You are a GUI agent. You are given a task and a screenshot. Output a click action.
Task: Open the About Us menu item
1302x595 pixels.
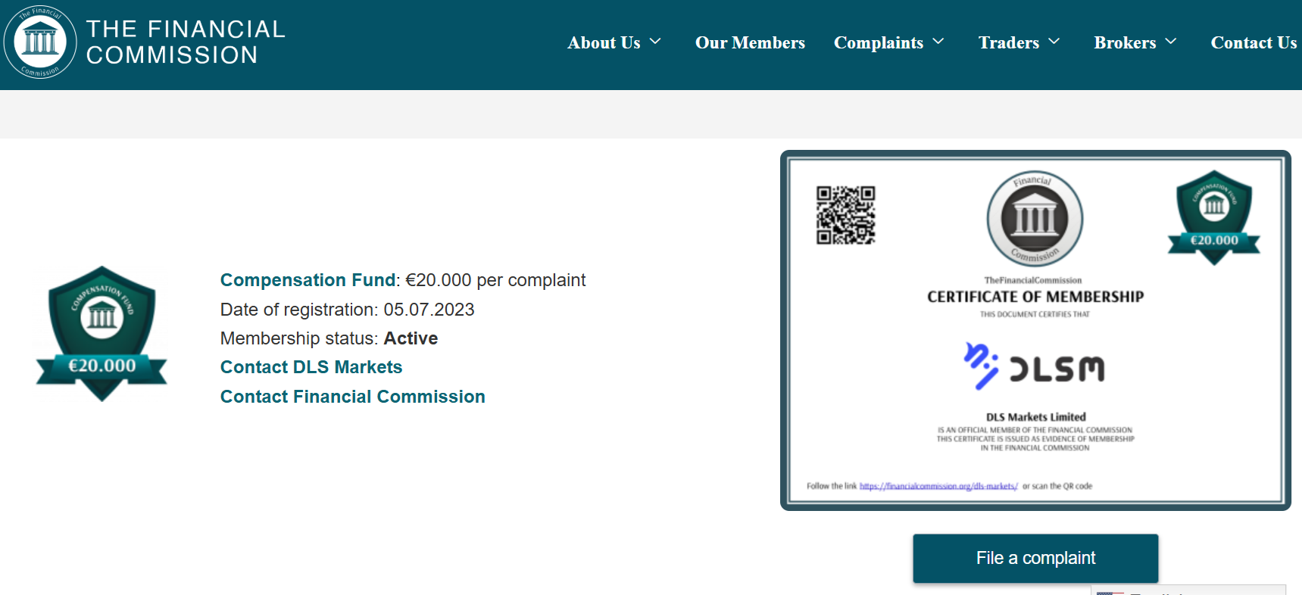click(x=604, y=43)
